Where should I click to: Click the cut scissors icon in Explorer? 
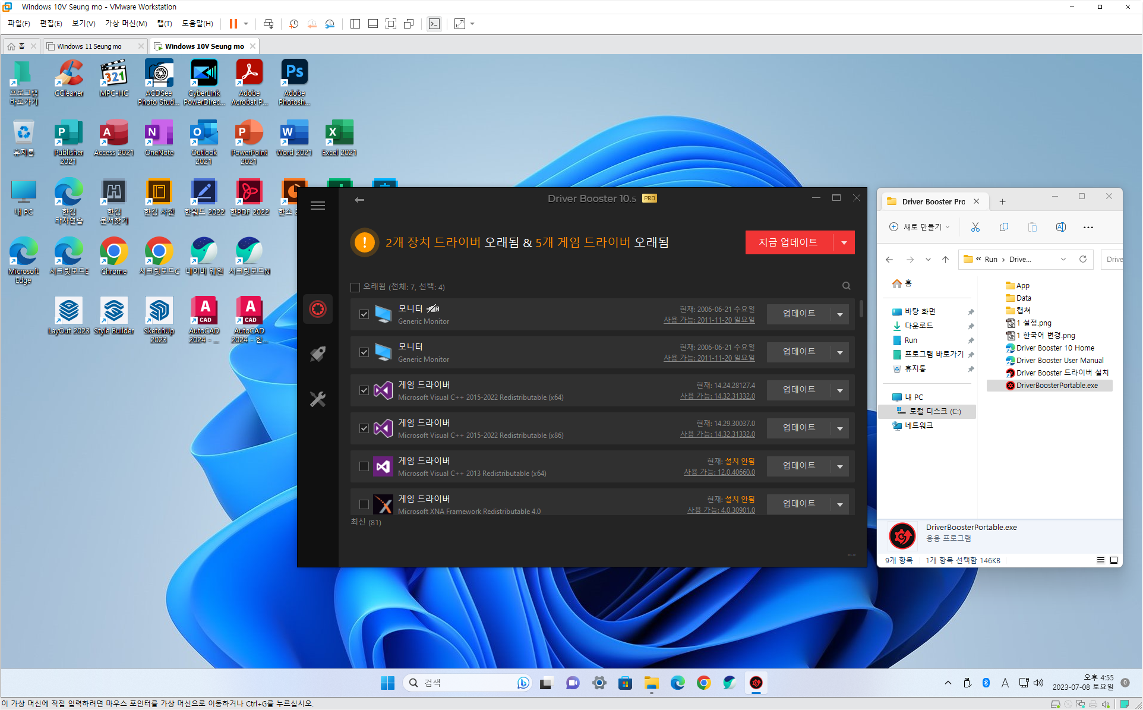[975, 227]
